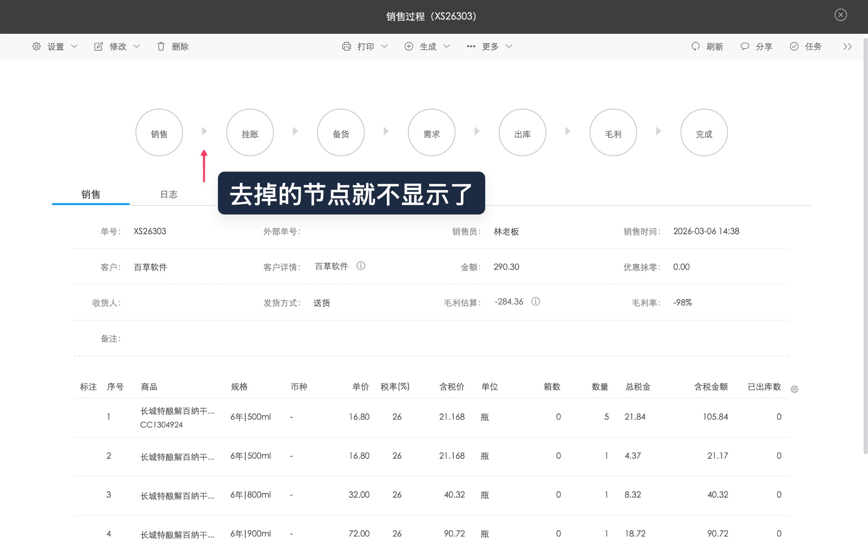Click the 完成 workflow node

click(x=704, y=133)
